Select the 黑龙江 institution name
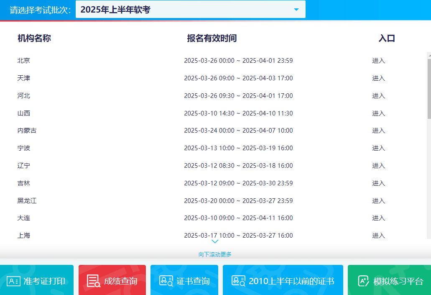431x295 pixels. tap(27, 201)
